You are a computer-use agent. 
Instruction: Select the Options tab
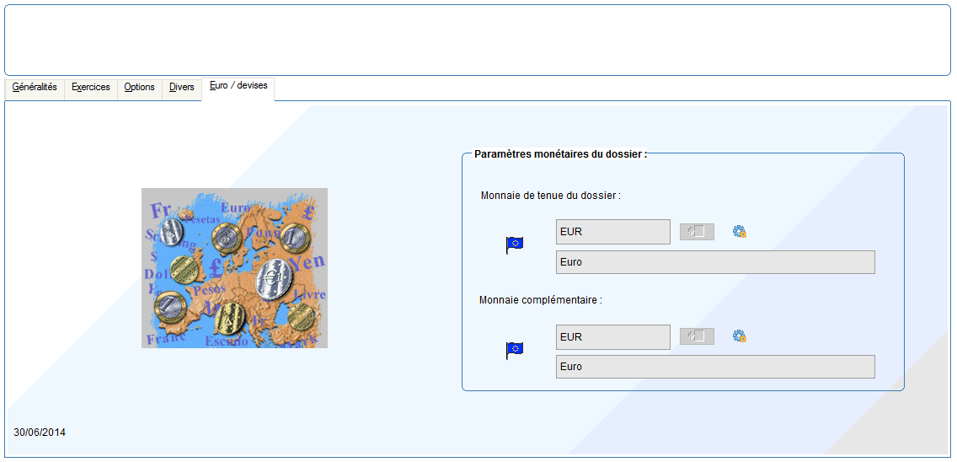(x=139, y=88)
